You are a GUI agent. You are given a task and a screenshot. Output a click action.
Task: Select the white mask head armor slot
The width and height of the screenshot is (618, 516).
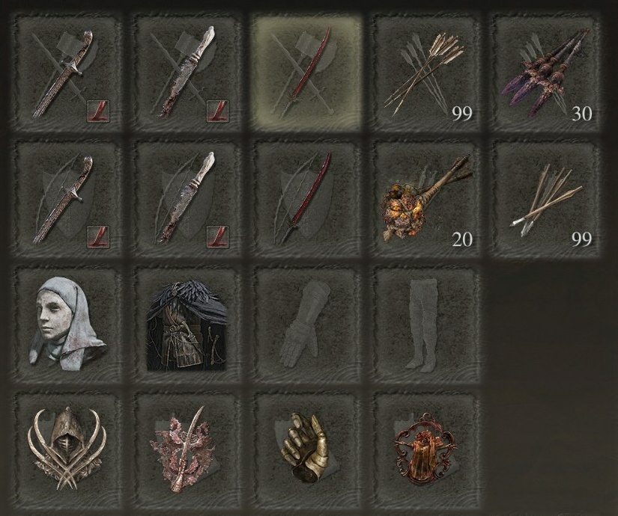(66, 324)
